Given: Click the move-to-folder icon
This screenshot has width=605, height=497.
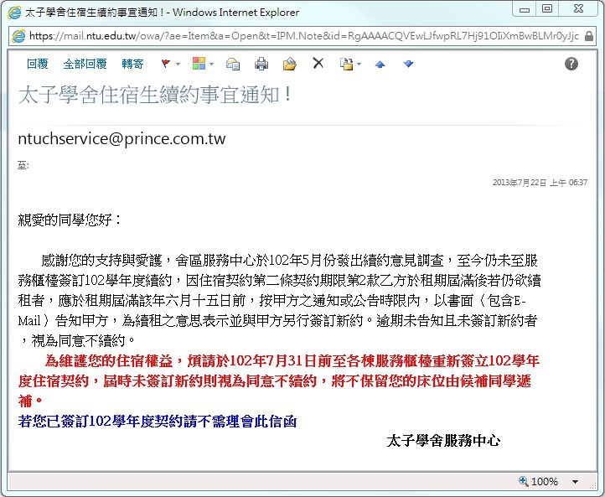Looking at the screenshot, I should [x=289, y=64].
